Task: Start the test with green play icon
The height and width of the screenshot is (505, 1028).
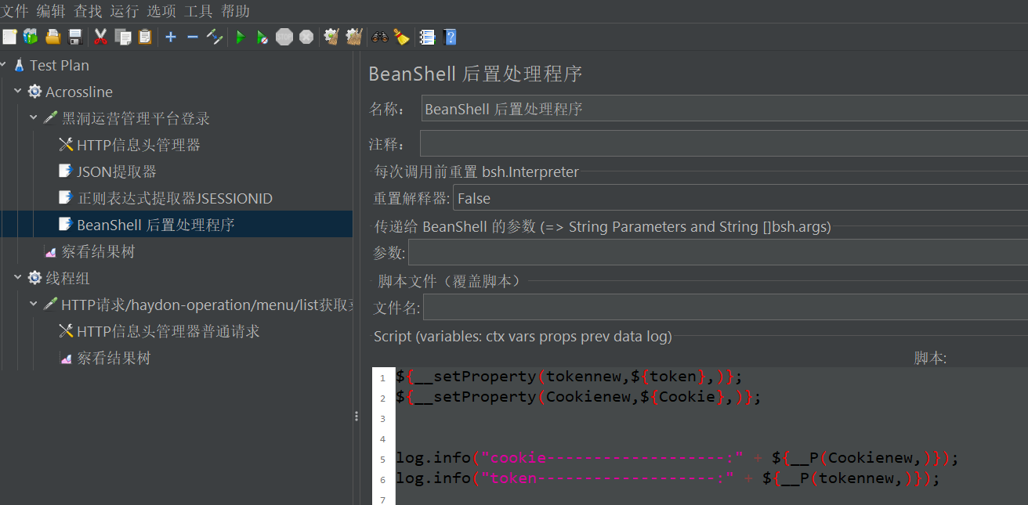Action: tap(241, 37)
